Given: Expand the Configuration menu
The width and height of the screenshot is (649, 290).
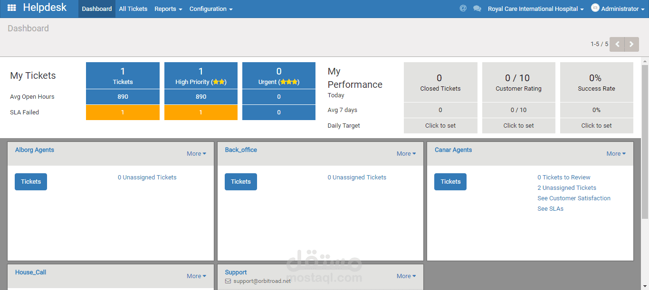Looking at the screenshot, I should tap(211, 9).
